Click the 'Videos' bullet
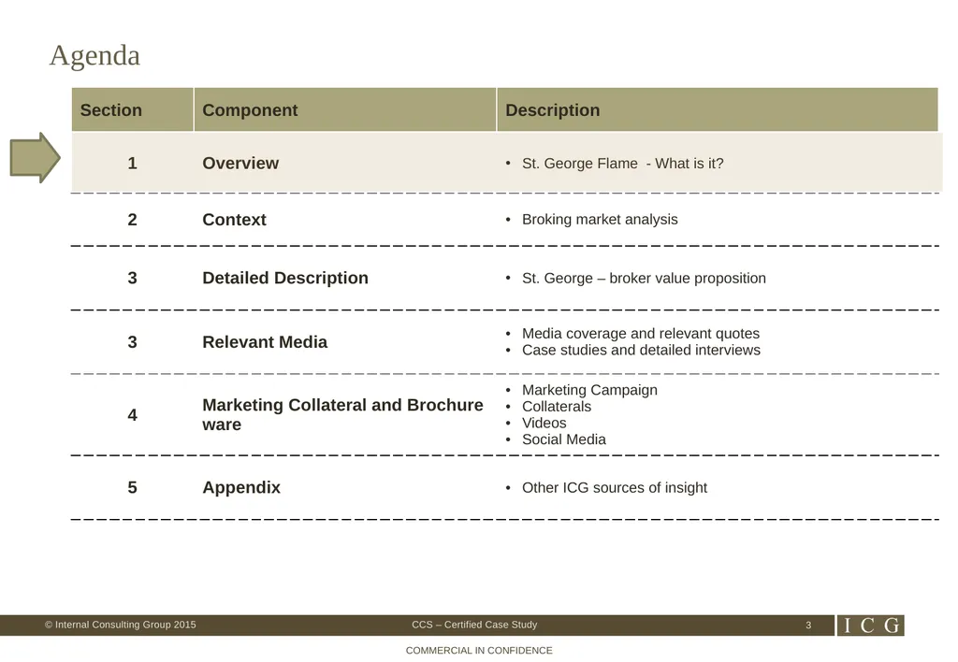 [x=544, y=423]
